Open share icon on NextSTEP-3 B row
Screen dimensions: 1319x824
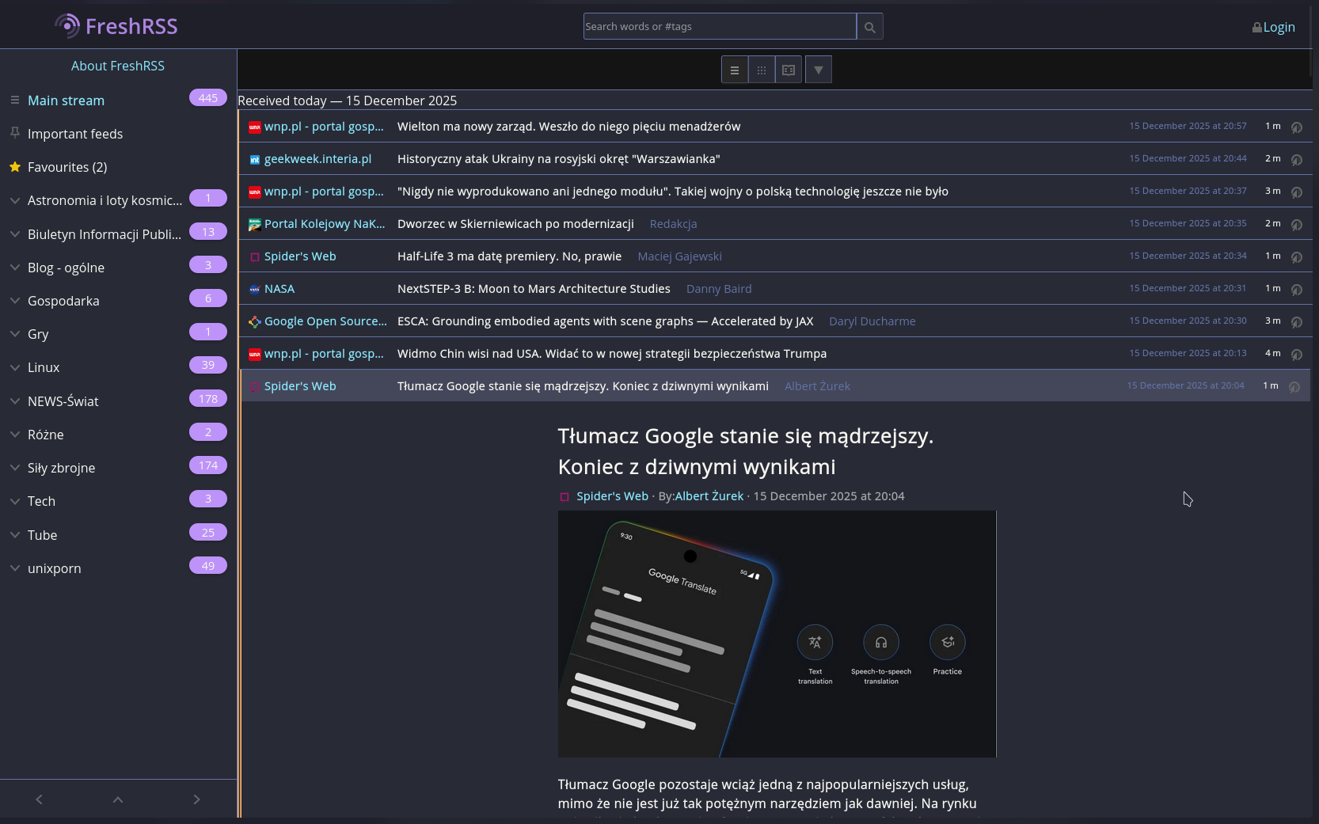tap(1297, 289)
